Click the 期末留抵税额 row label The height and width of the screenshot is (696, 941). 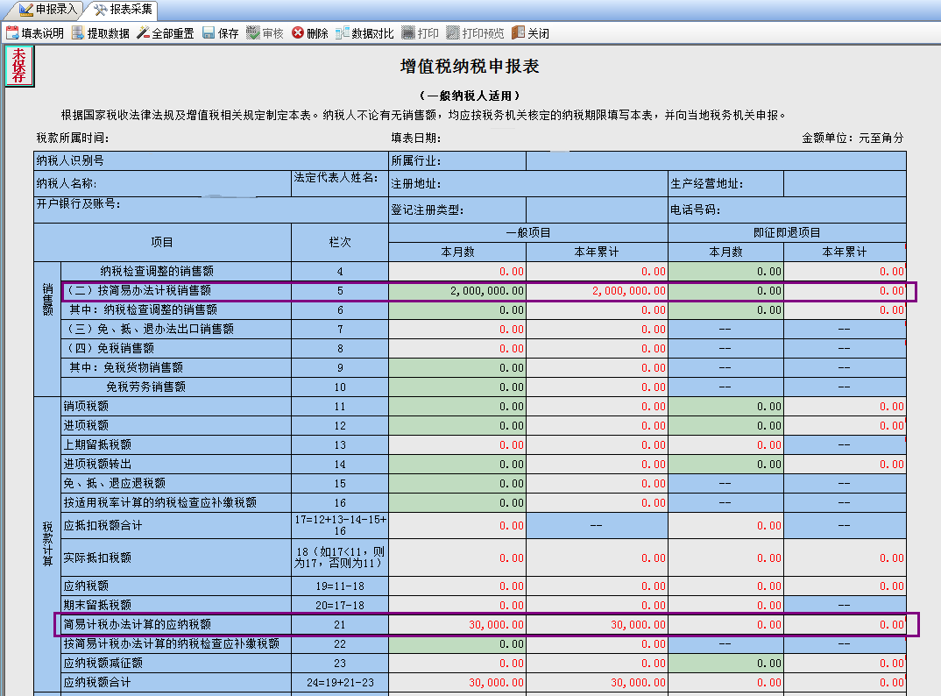tap(97, 606)
